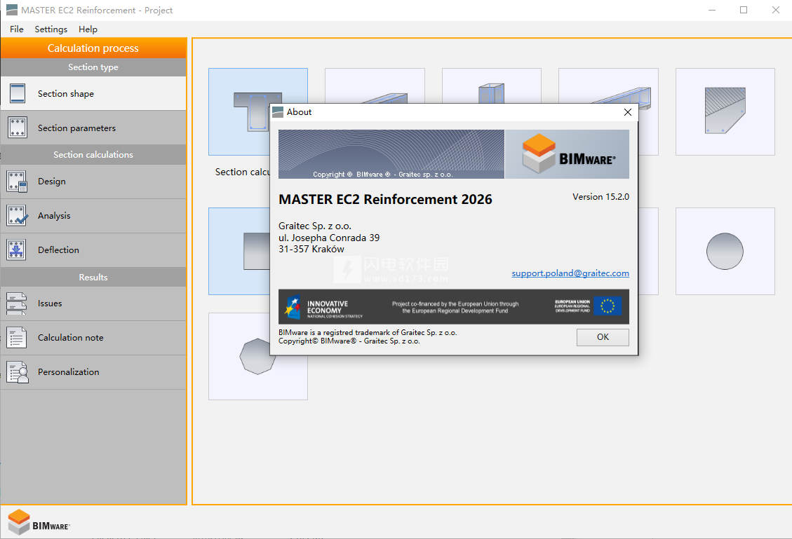Click the Issues list icon

click(x=18, y=303)
